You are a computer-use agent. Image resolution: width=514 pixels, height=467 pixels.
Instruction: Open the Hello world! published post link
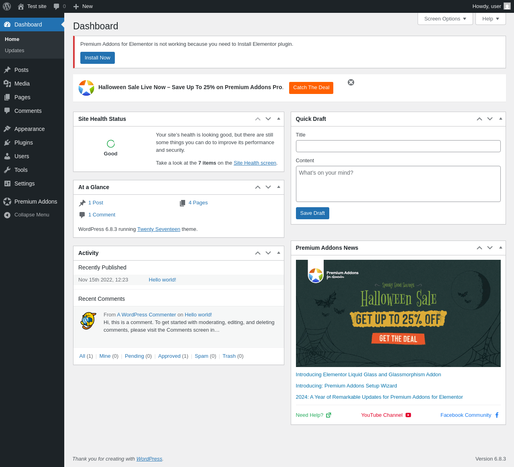tap(162, 280)
